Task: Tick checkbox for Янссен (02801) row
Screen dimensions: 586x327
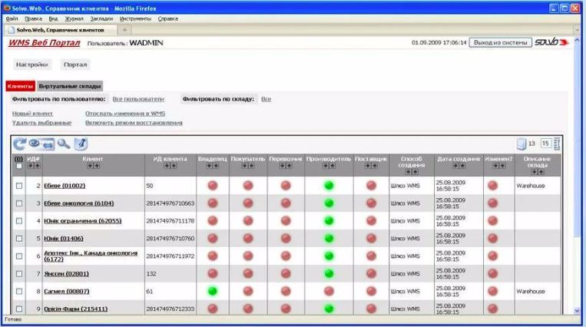Action: pos(19,274)
